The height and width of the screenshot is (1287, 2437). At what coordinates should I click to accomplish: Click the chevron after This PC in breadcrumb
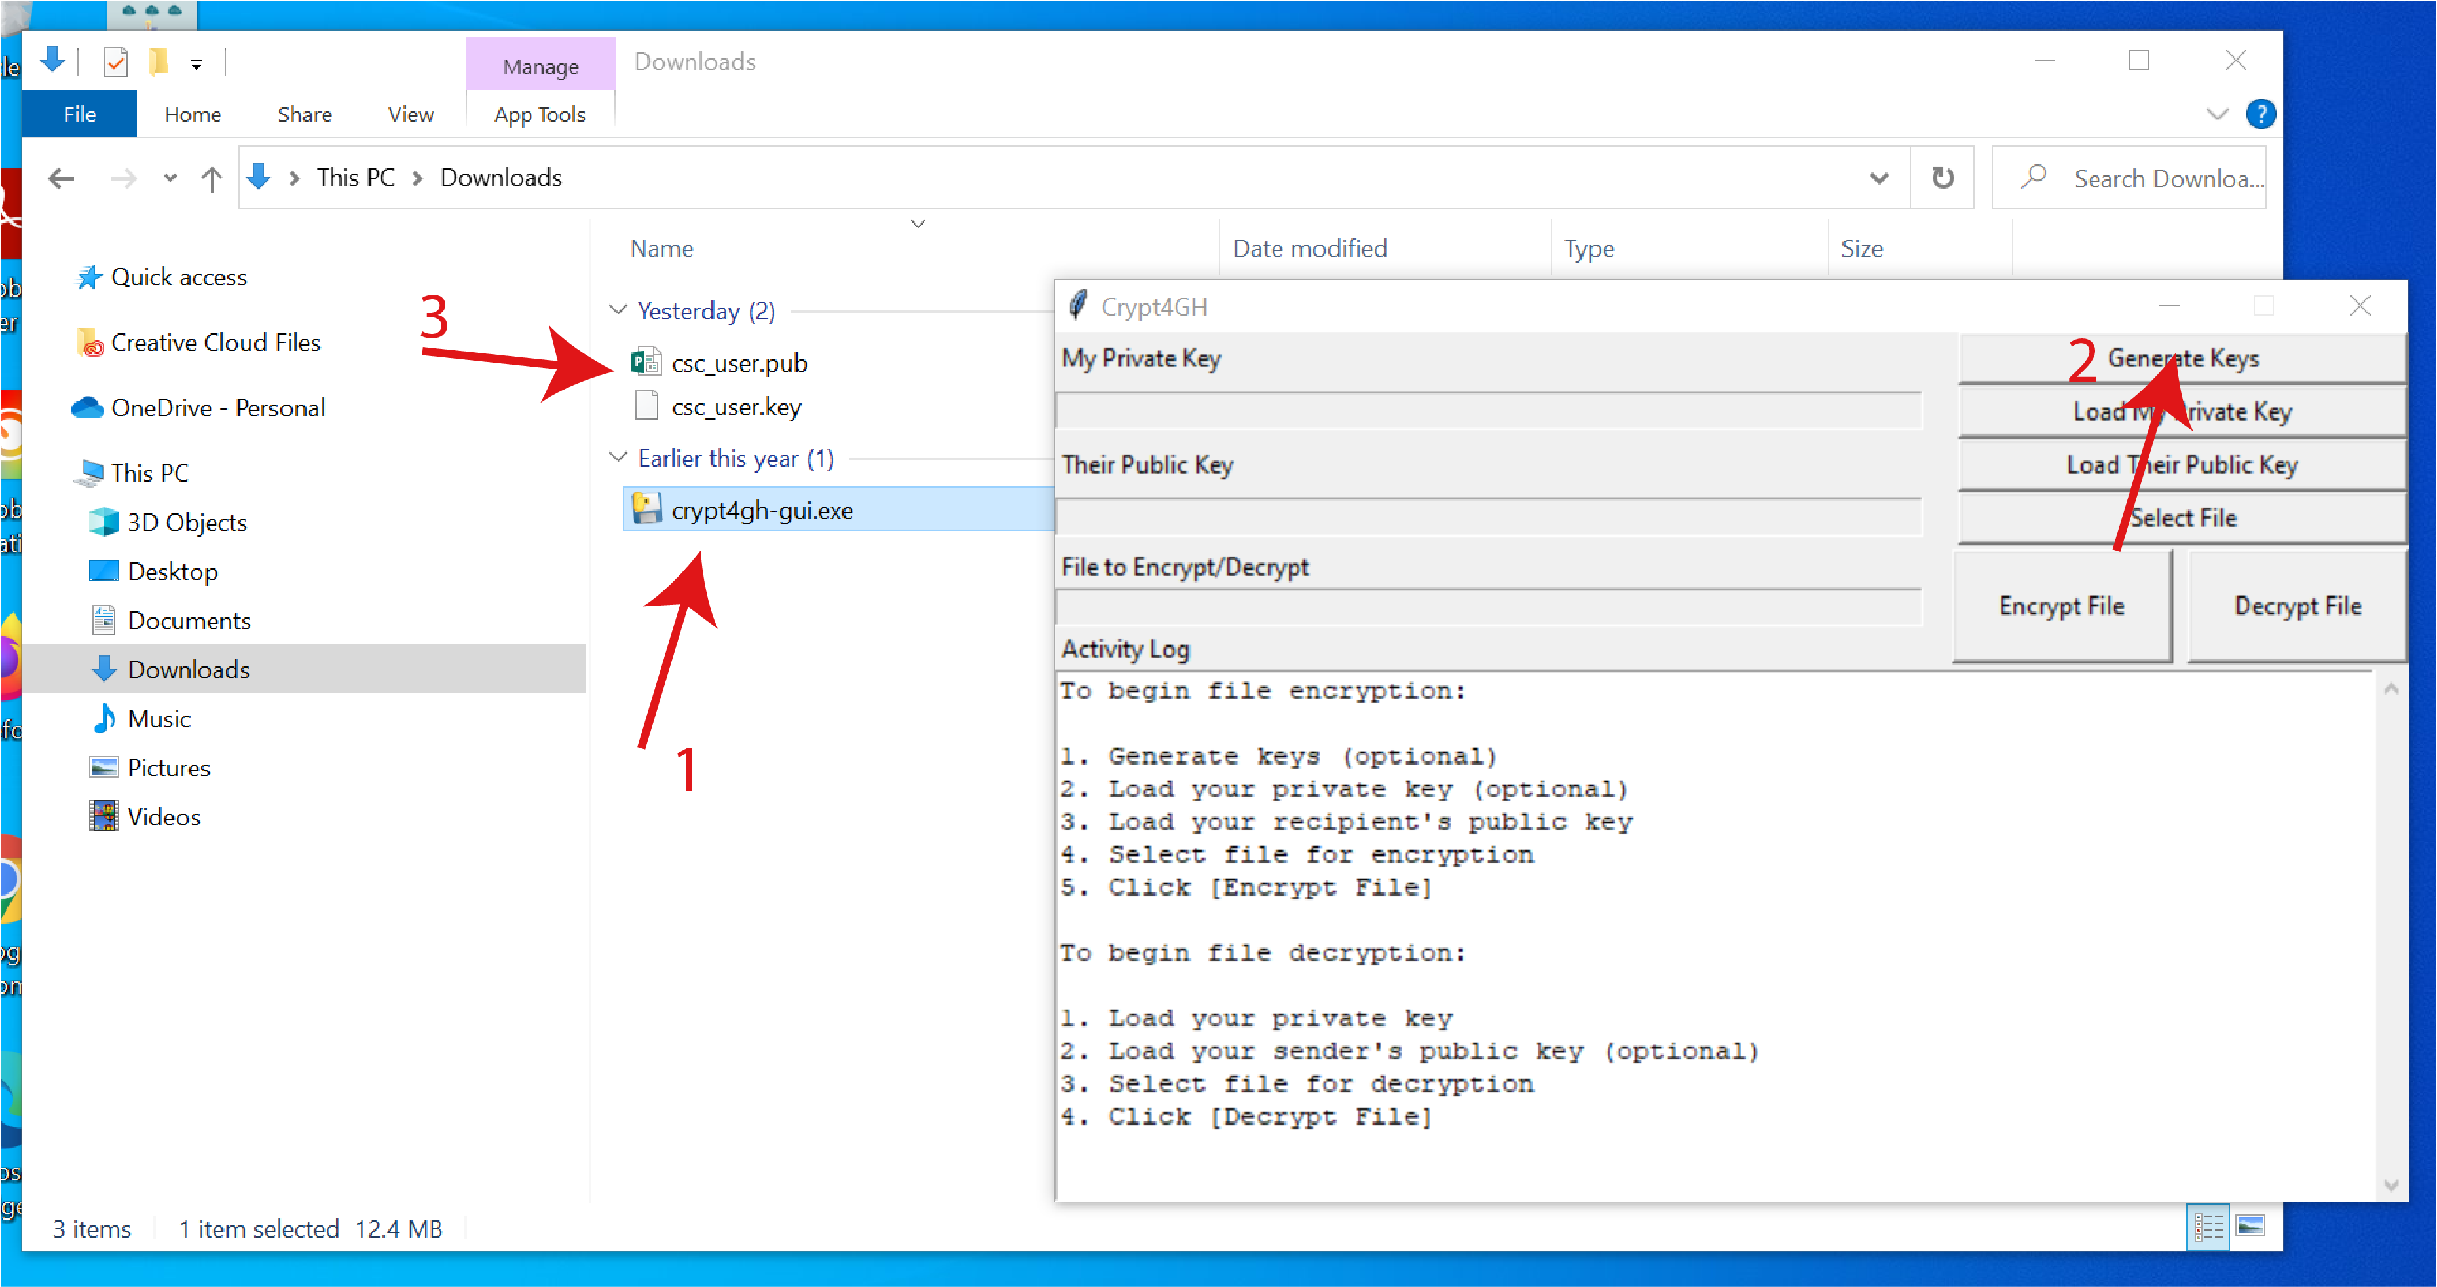(x=417, y=178)
